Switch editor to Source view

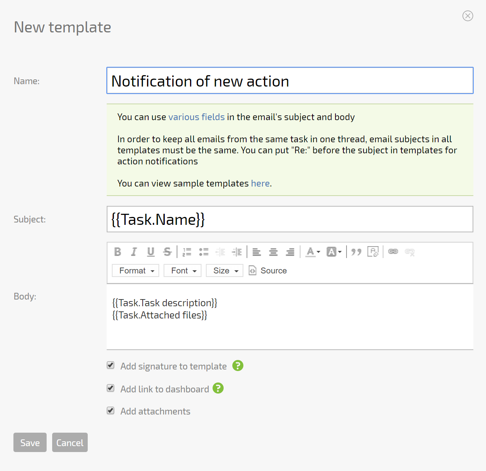click(x=268, y=271)
